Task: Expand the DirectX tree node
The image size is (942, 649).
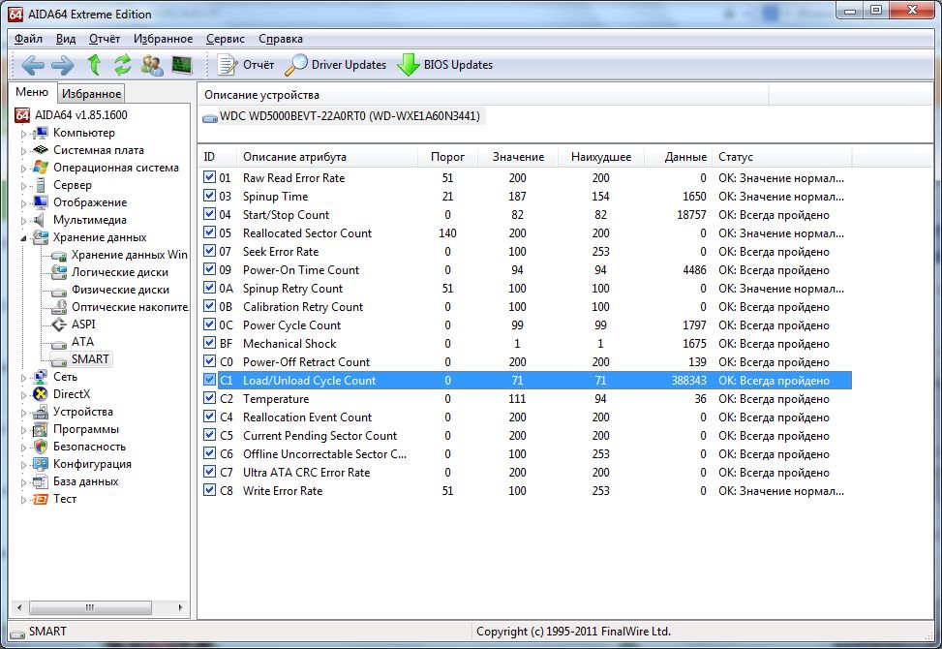Action: [x=24, y=395]
